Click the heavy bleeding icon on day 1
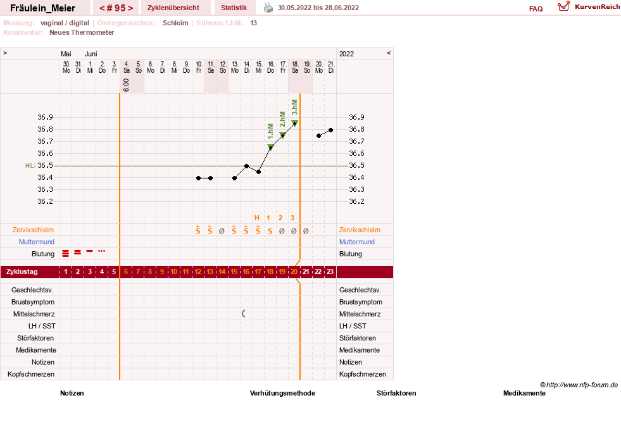The width and height of the screenshot is (621, 443). click(66, 253)
